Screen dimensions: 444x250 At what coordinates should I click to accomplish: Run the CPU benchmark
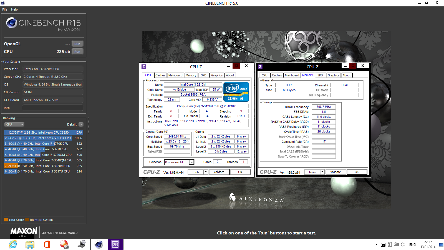(77, 52)
